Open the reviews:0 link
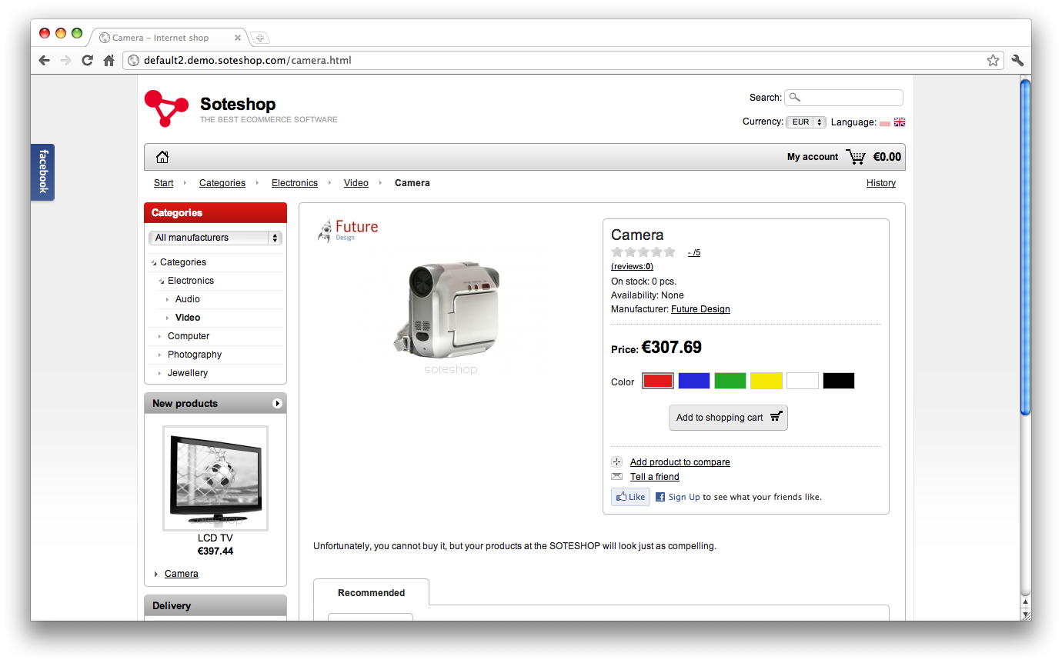The image size is (1062, 663). coord(632,265)
